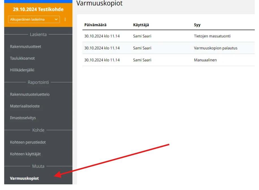
Task: Select Hiilikädenjälki menu item
Action: point(22,70)
